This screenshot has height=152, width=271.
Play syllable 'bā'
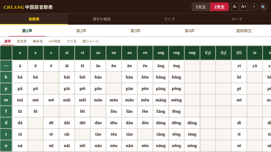point(20,77)
